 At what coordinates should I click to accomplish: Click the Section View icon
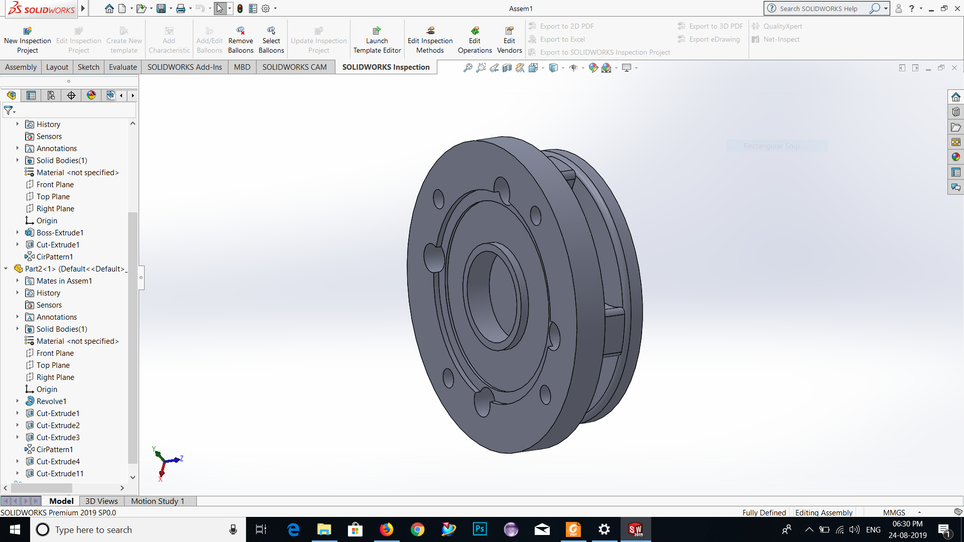coord(507,68)
